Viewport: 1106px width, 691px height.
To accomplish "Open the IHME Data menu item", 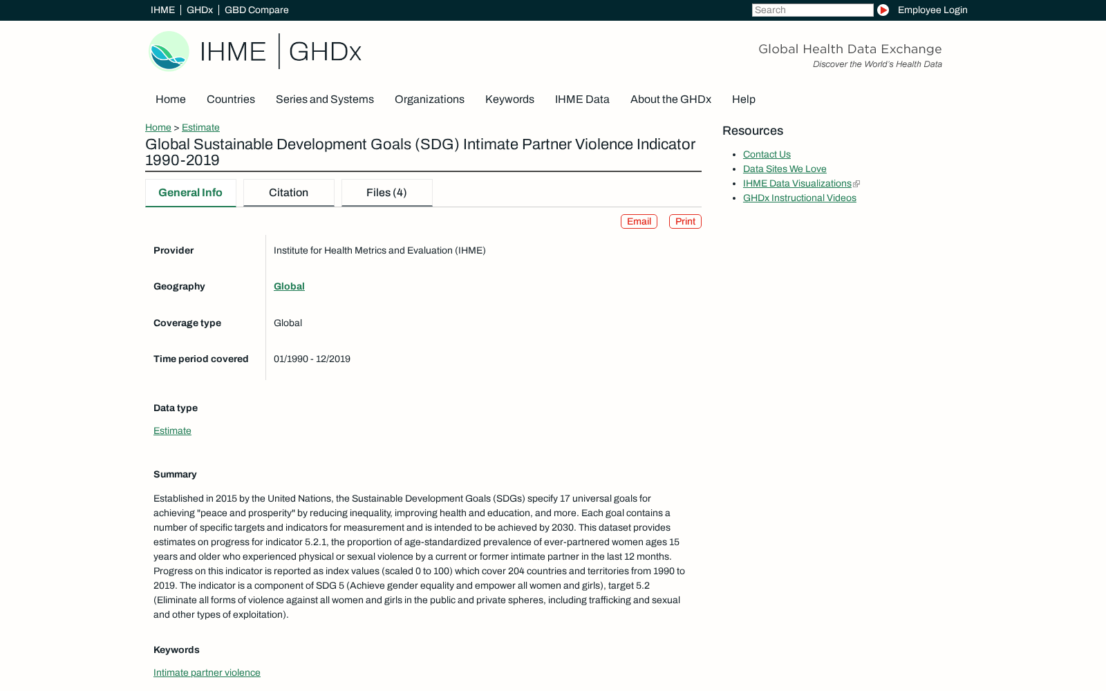I will click(x=582, y=100).
